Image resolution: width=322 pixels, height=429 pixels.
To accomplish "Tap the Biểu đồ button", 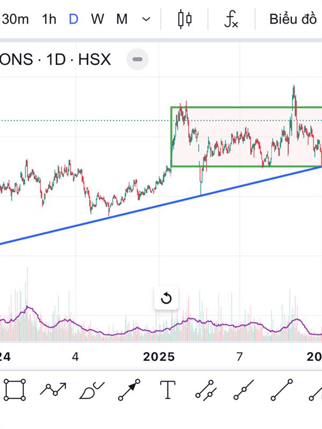I will (293, 19).
